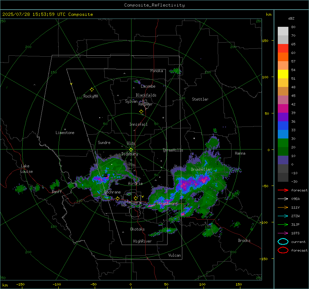Click the Cochrane label
Image resolution: width=309 pixels, height=289 pixels.
click(112, 192)
